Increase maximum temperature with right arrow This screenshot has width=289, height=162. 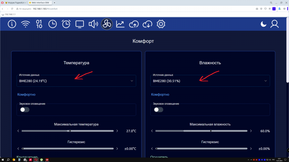point(117,131)
